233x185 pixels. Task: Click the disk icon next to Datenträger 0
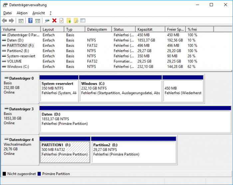(6, 78)
